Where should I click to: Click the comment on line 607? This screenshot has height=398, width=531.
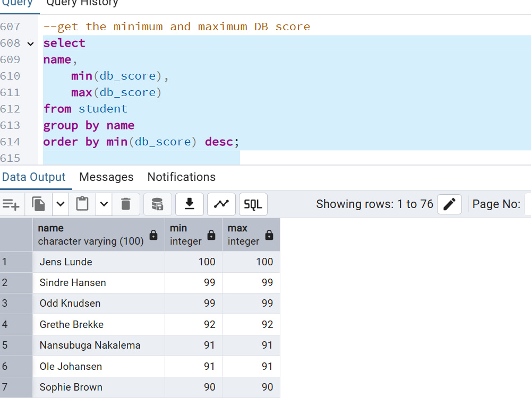click(176, 27)
